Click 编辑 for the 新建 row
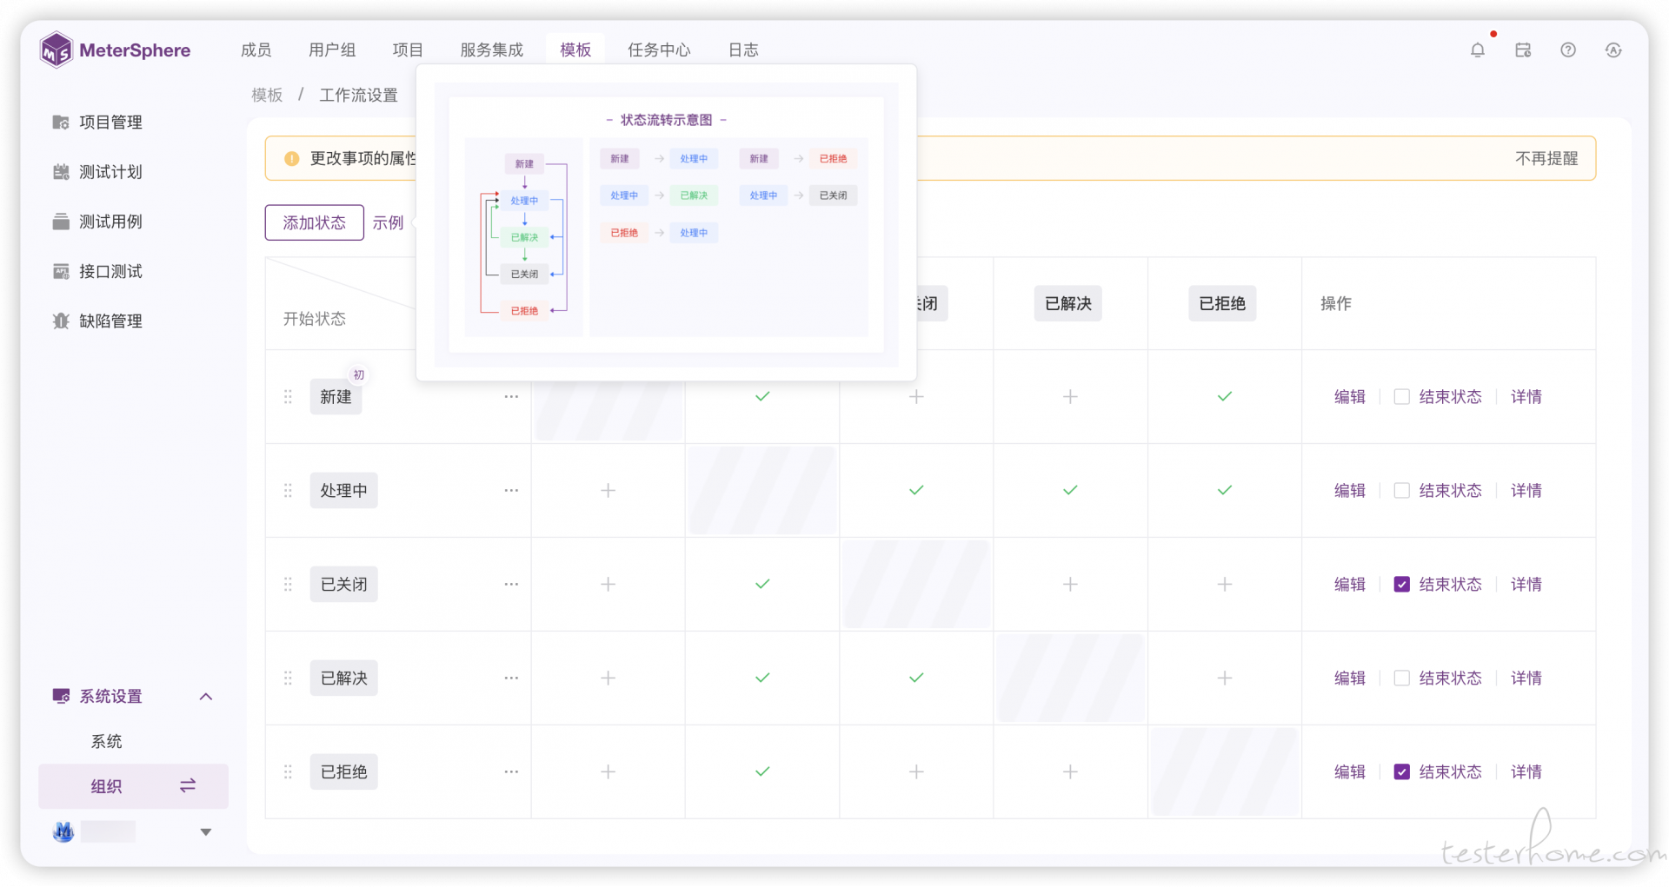Screen dimensions: 1669x887 pos(1350,397)
